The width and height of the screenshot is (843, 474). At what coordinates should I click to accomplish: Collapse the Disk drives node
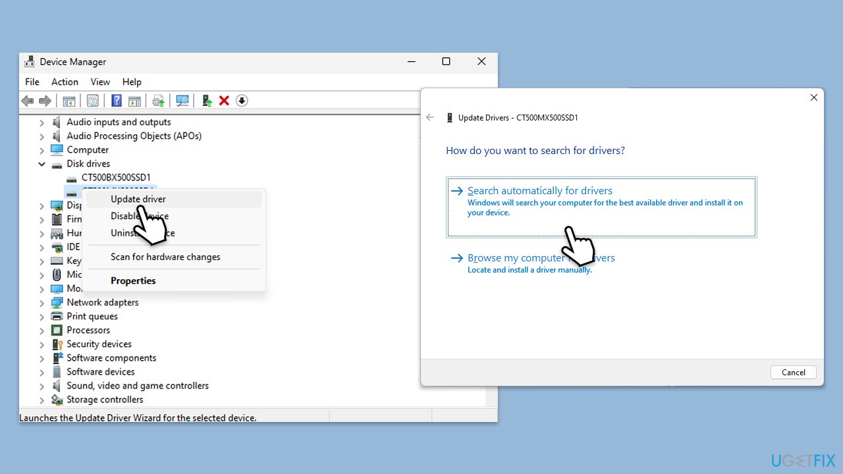point(41,164)
